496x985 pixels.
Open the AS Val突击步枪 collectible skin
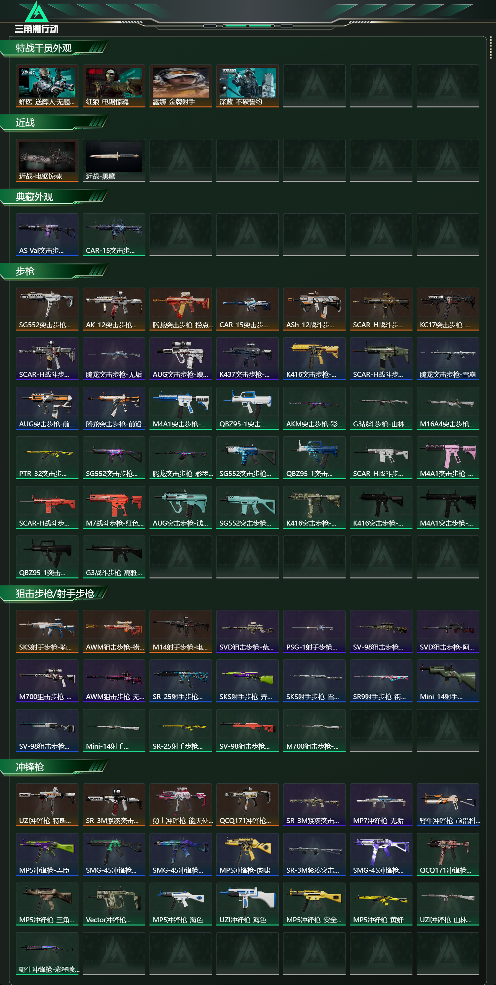pos(47,234)
